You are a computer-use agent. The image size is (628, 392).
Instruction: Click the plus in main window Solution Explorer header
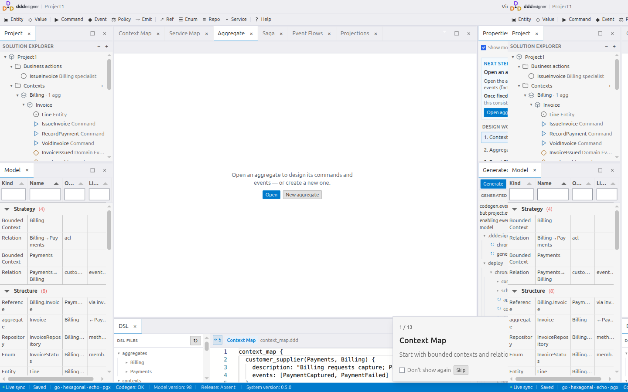(106, 46)
